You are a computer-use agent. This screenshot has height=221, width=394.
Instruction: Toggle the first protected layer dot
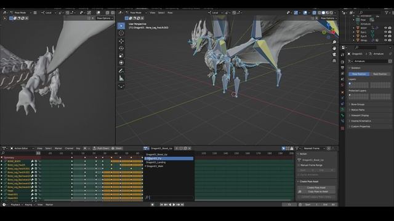(350, 95)
